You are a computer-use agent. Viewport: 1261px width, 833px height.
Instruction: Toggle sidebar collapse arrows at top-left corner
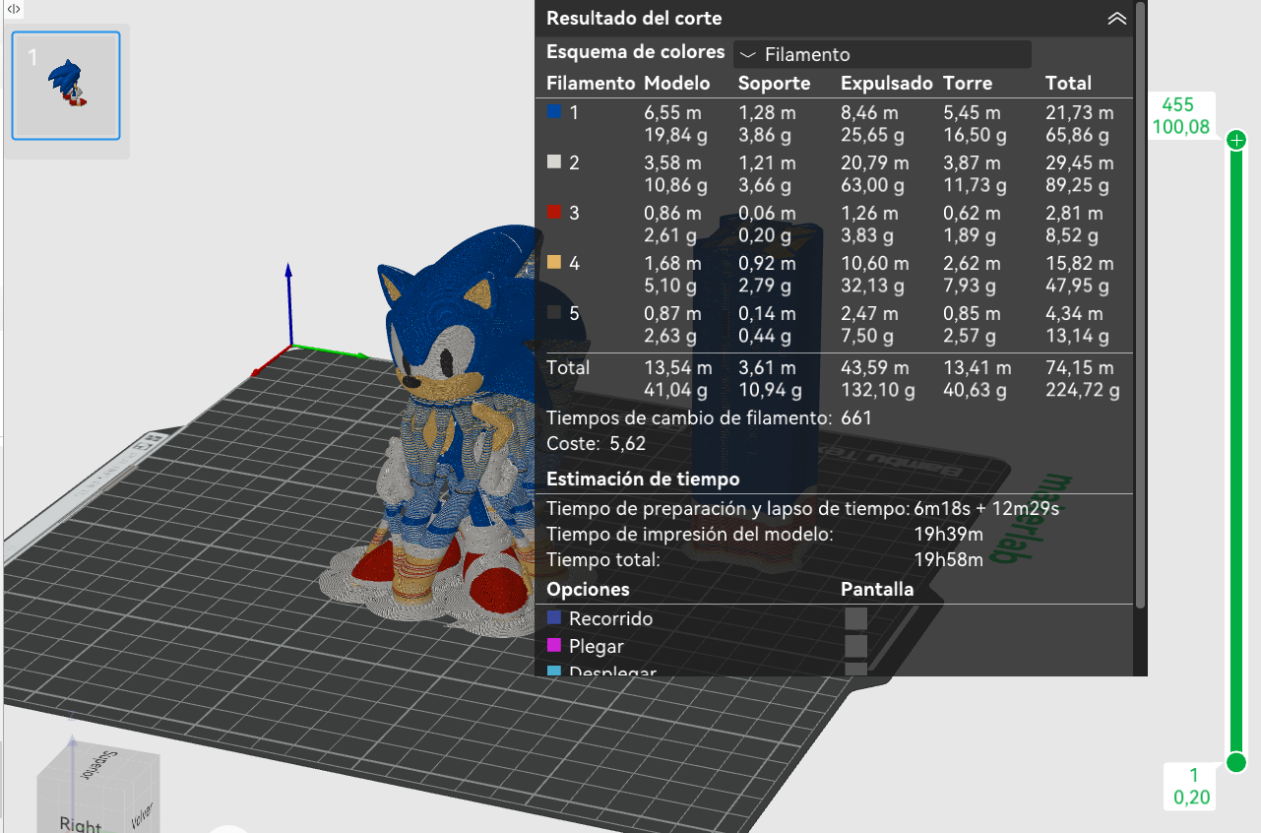14,8
